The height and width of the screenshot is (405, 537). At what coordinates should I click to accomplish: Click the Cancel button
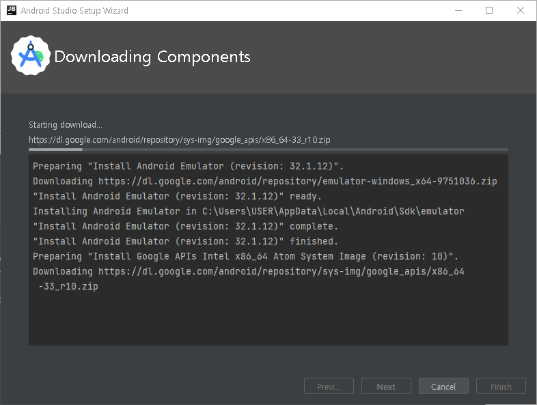tap(443, 386)
